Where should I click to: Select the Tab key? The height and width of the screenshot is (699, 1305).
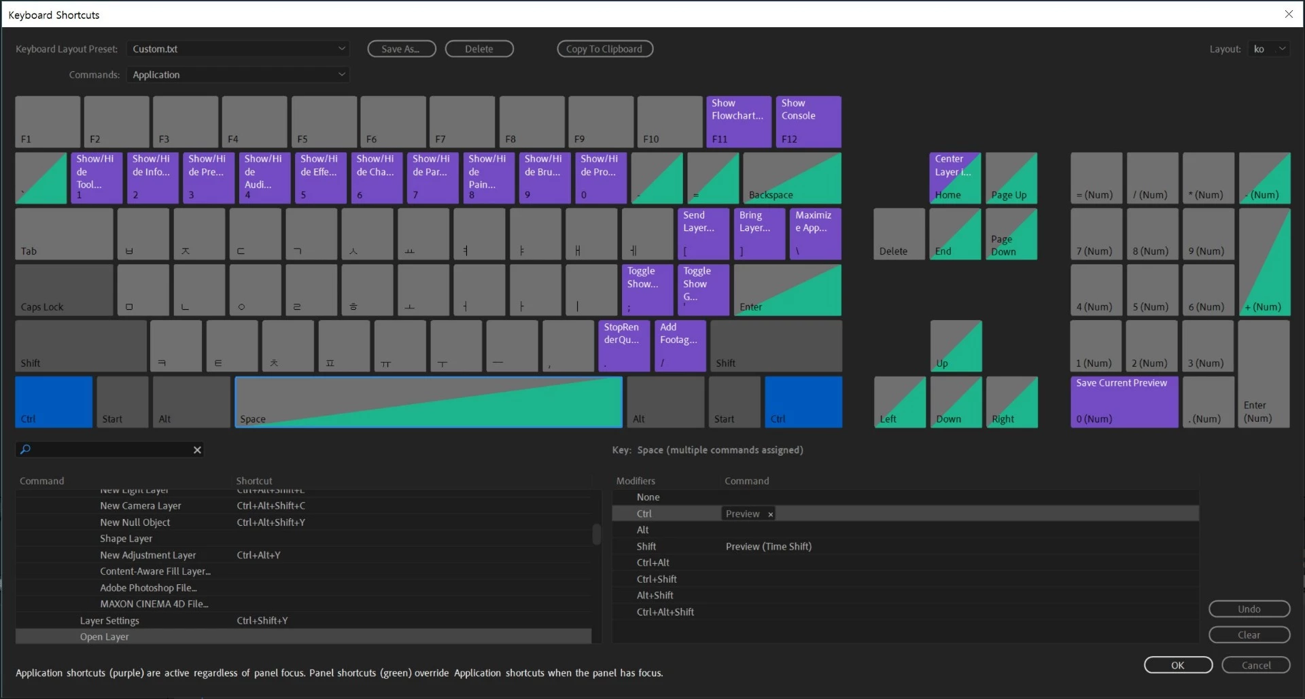(x=64, y=234)
